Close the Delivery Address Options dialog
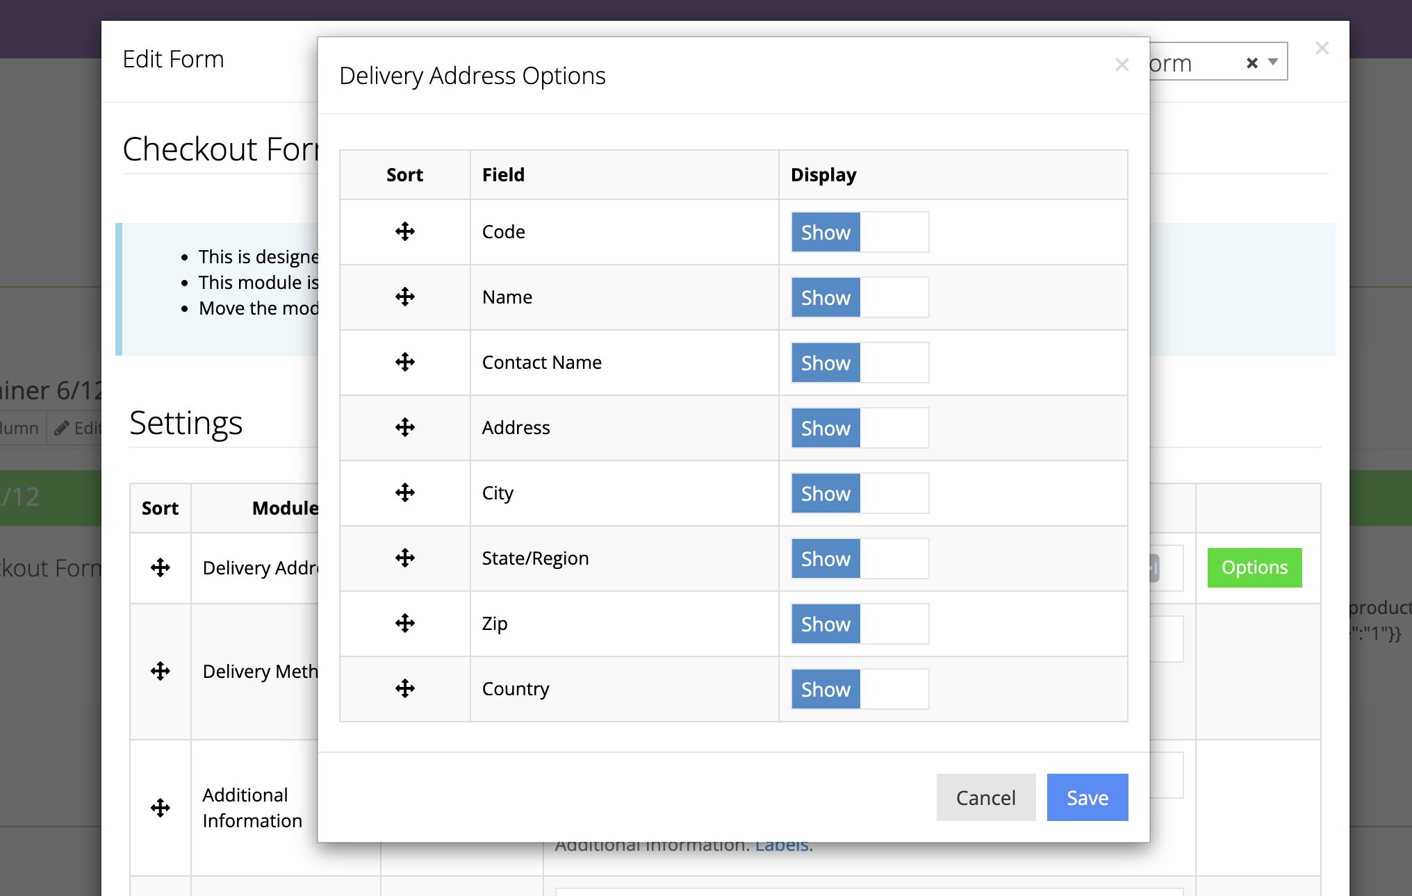This screenshot has height=896, width=1412. pos(1122,65)
